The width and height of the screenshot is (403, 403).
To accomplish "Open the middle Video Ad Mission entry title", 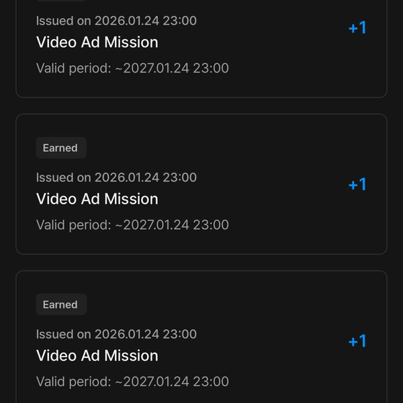I will click(x=97, y=199).
